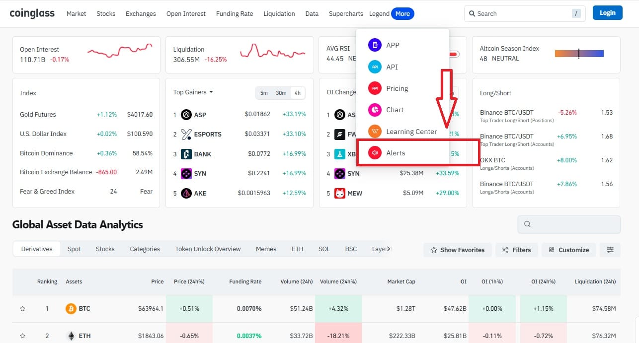This screenshot has width=639, height=343.
Task: Switch to the Memes tab
Action: pyautogui.click(x=266, y=249)
